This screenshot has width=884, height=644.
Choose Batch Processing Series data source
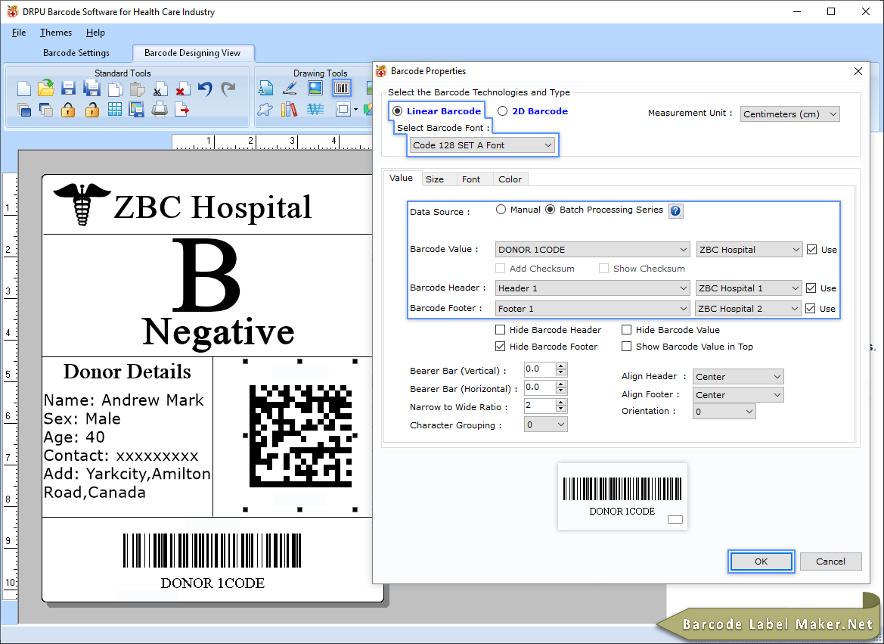551,210
